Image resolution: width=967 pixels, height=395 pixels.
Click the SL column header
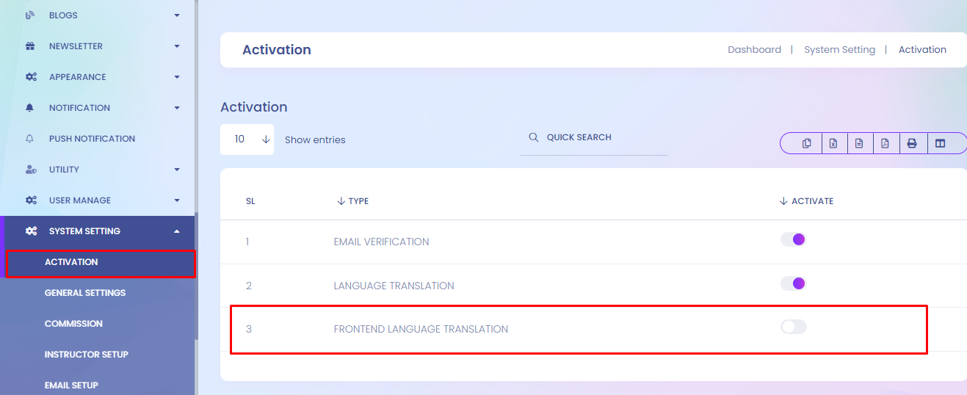pos(250,201)
